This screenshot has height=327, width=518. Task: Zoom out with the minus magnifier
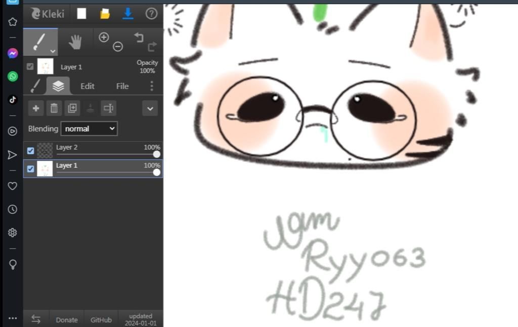click(118, 47)
